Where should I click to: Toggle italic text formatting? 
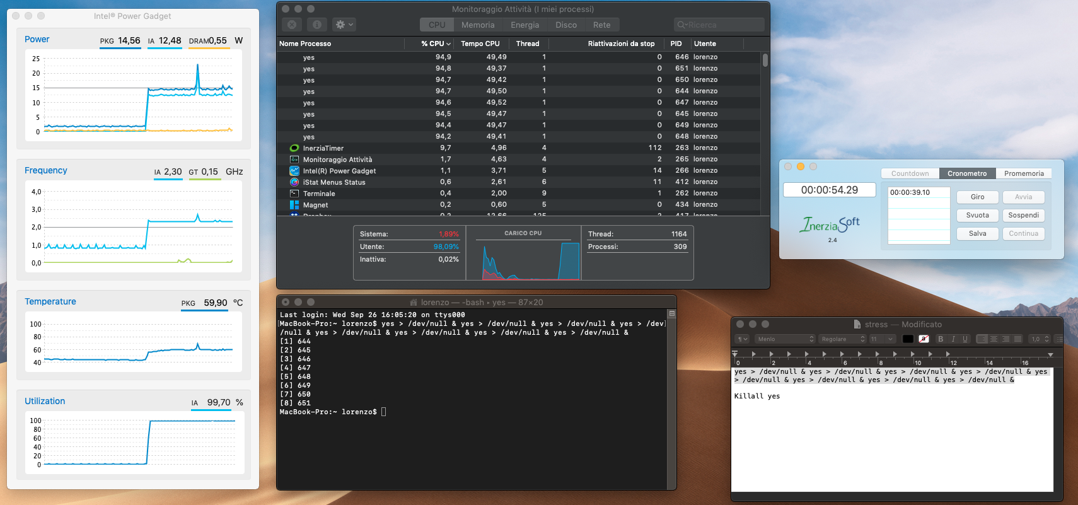[953, 339]
